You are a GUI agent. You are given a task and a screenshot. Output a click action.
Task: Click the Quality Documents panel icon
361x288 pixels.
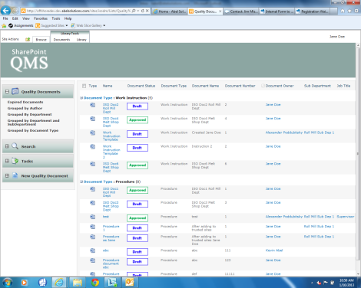coord(15,91)
